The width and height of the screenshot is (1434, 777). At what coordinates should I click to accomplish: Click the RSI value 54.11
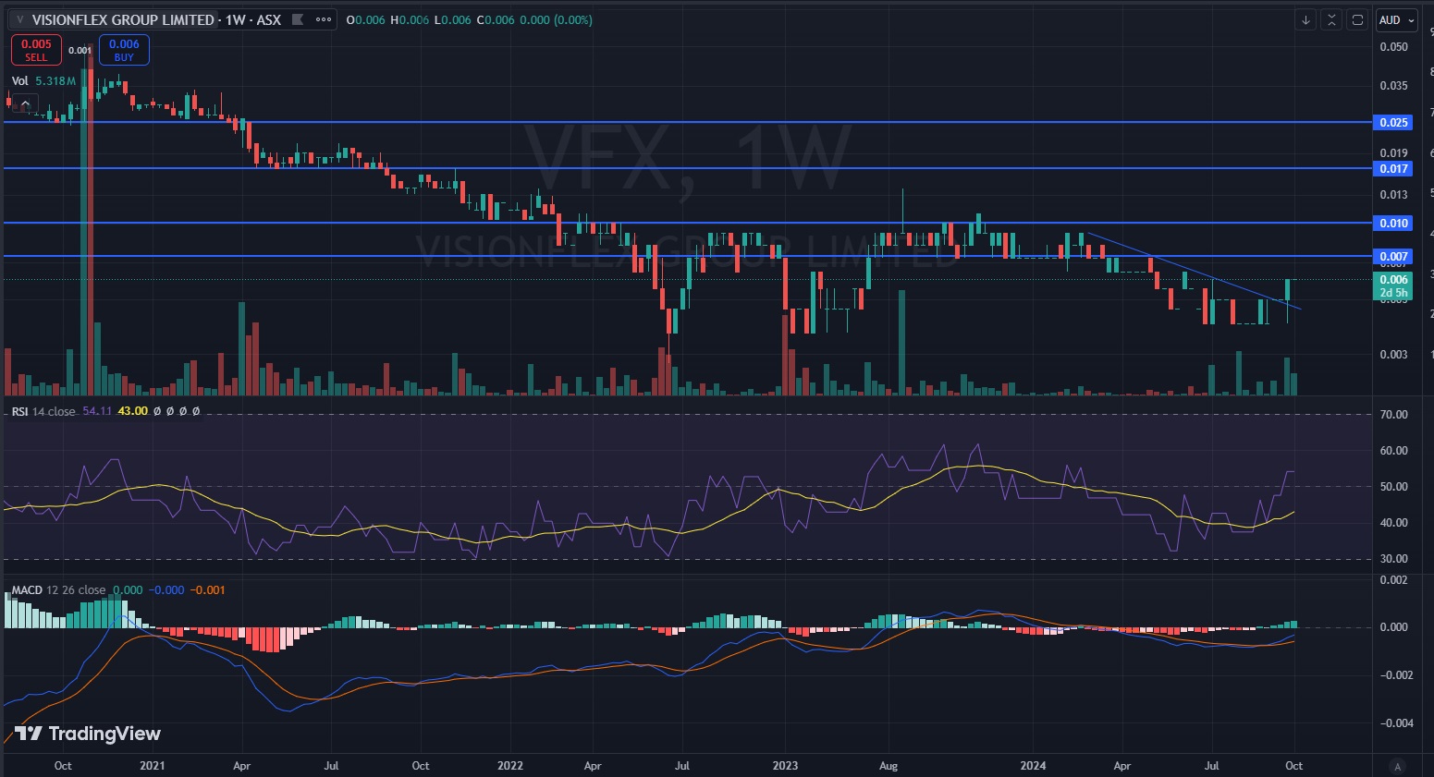click(97, 411)
